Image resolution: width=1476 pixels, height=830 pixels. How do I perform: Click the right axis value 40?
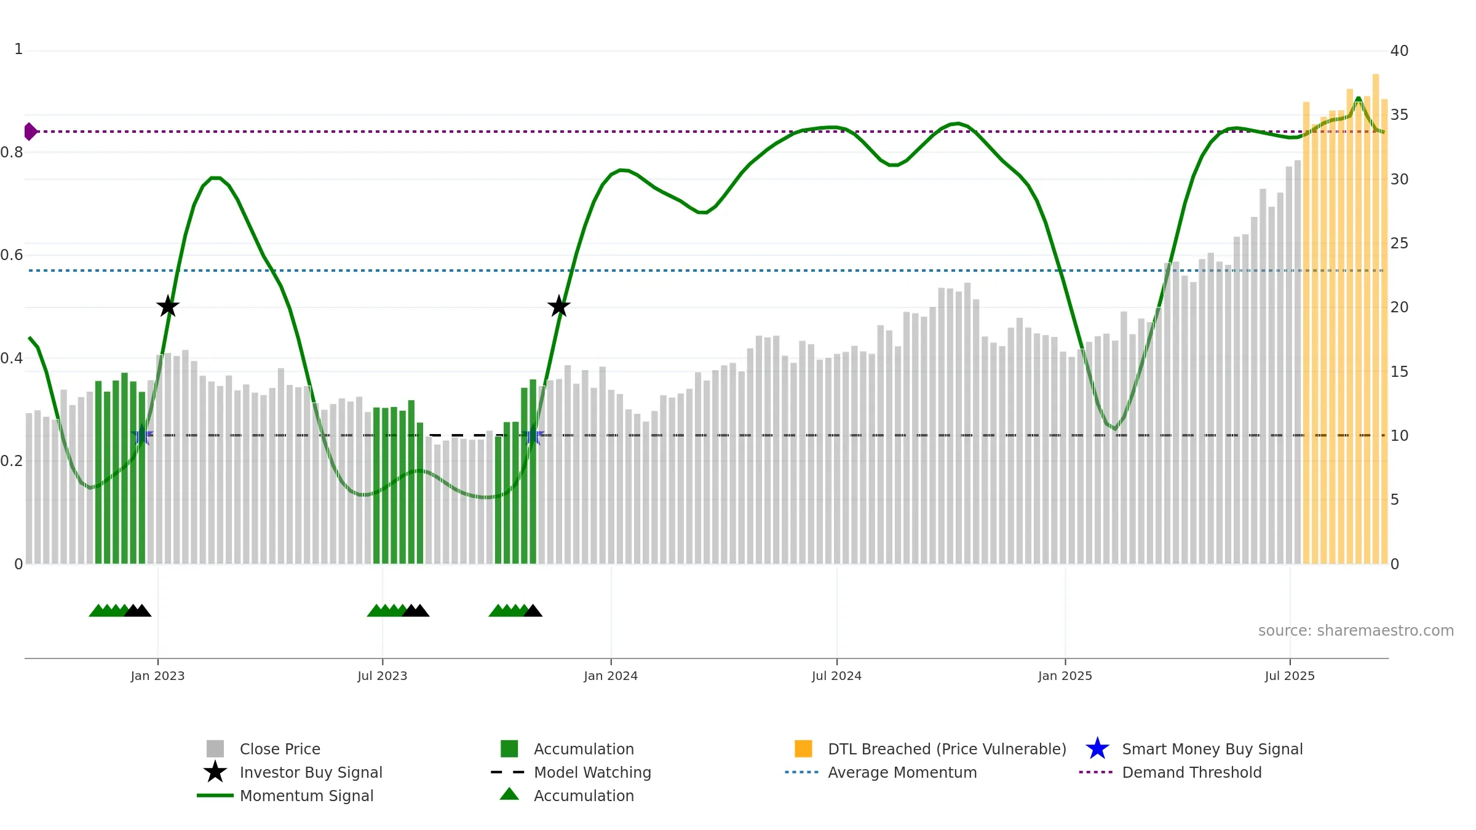pos(1399,51)
